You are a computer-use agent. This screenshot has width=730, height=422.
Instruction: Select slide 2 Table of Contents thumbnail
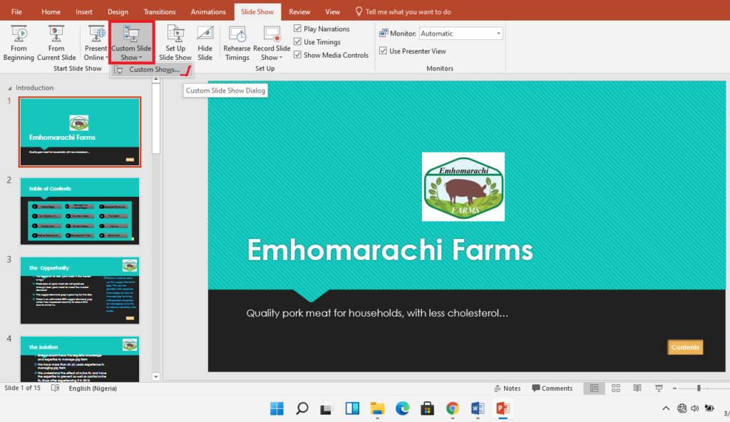pos(80,211)
